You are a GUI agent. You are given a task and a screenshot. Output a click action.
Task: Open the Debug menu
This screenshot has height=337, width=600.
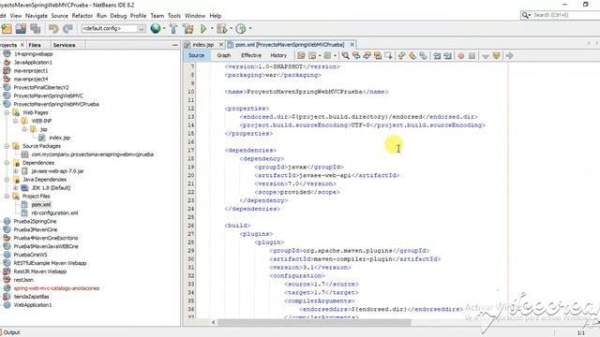pyautogui.click(x=118, y=16)
